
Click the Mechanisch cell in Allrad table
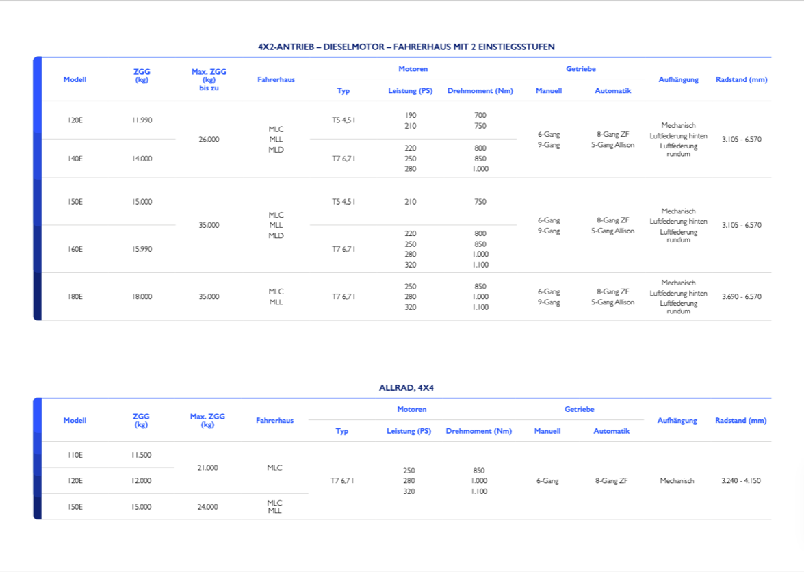click(677, 481)
